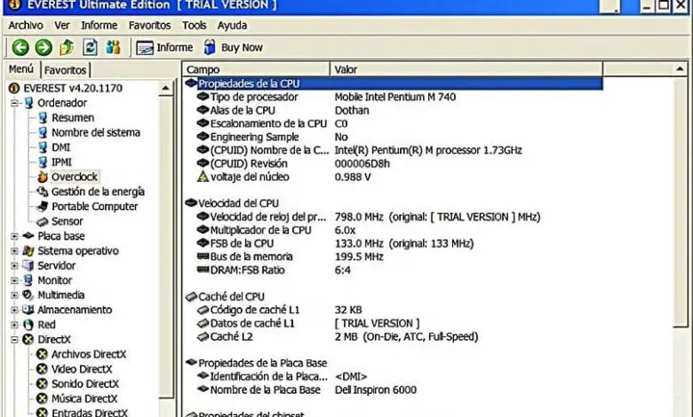Viewport: 693px width, 417px height.
Task: Click the Buy Now toolbar button
Action: (233, 47)
